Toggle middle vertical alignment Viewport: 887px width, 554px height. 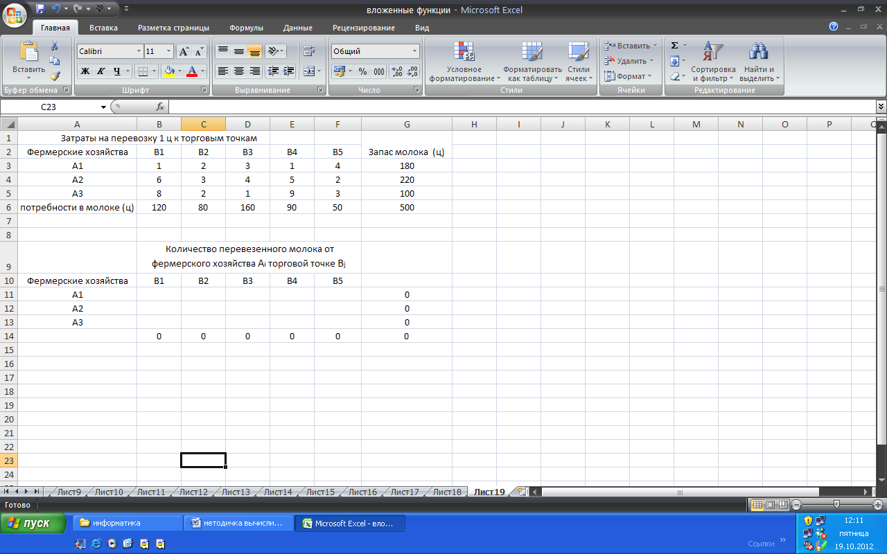click(239, 51)
